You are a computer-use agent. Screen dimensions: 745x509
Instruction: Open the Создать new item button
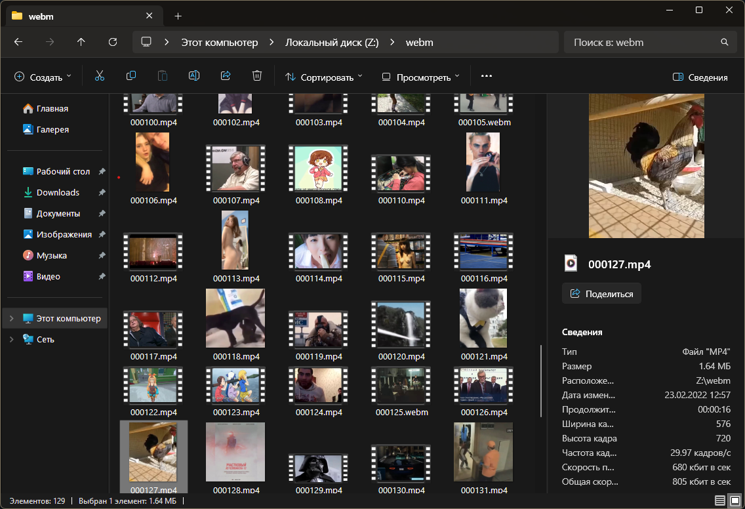43,77
